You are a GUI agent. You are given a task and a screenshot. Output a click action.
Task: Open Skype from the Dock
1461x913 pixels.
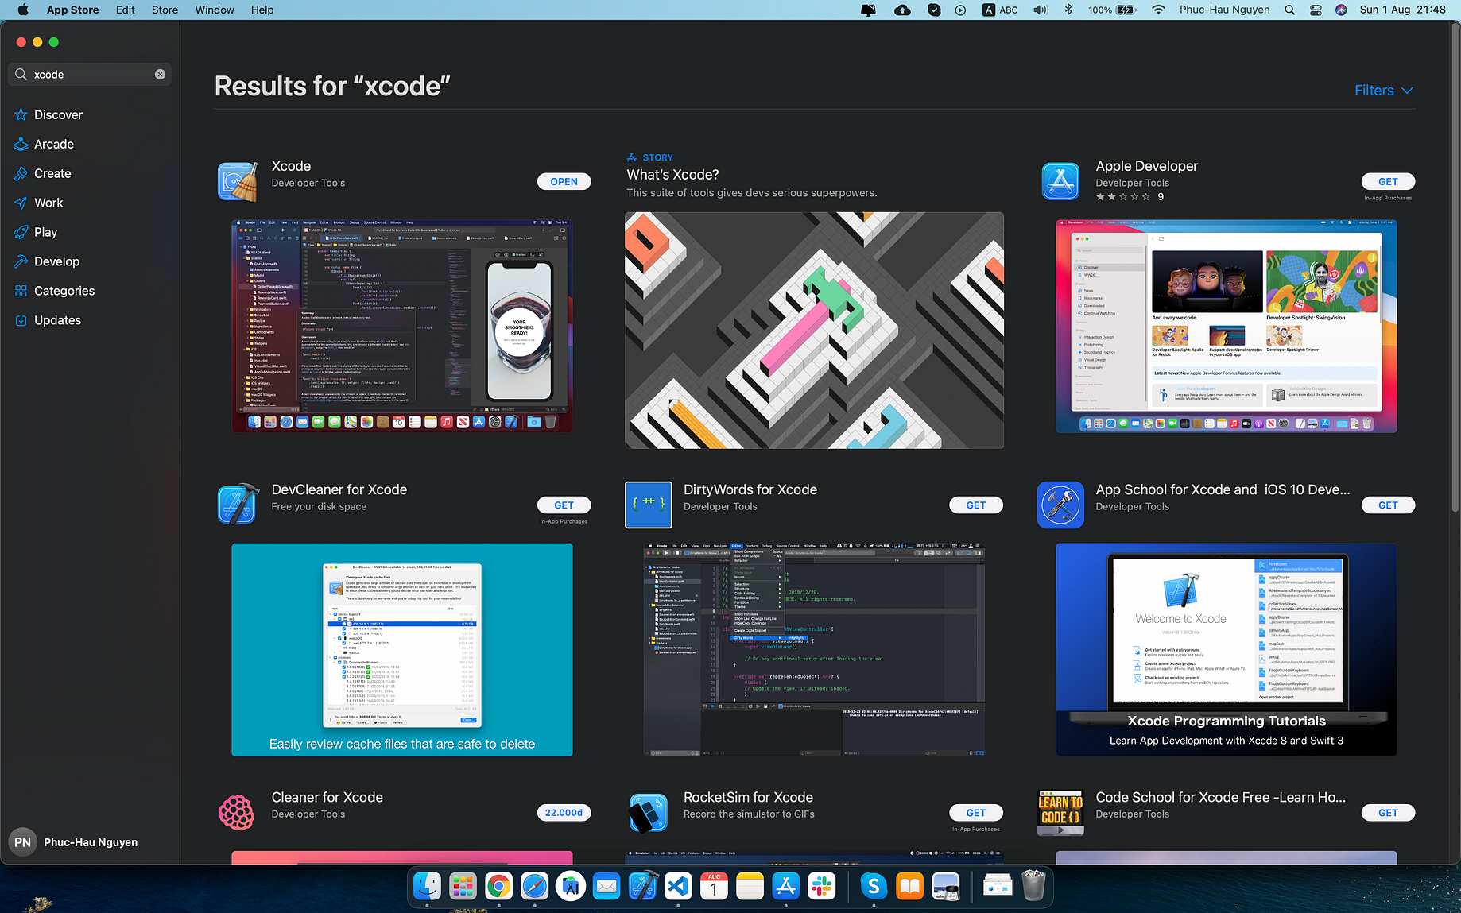(x=874, y=885)
